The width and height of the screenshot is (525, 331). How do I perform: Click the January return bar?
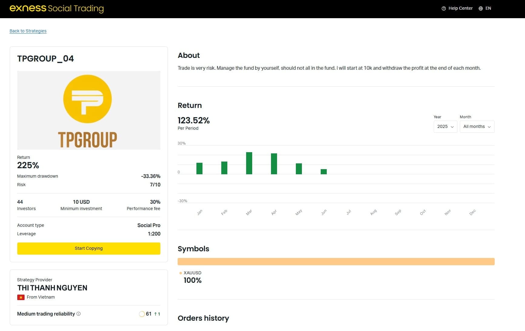(x=199, y=169)
